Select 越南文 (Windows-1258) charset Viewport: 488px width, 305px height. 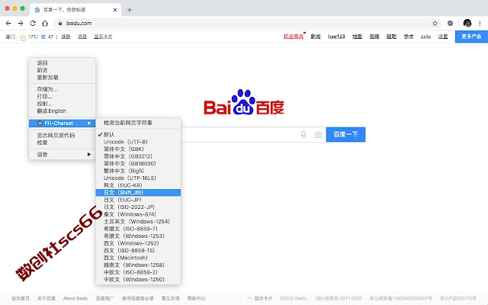click(x=138, y=265)
